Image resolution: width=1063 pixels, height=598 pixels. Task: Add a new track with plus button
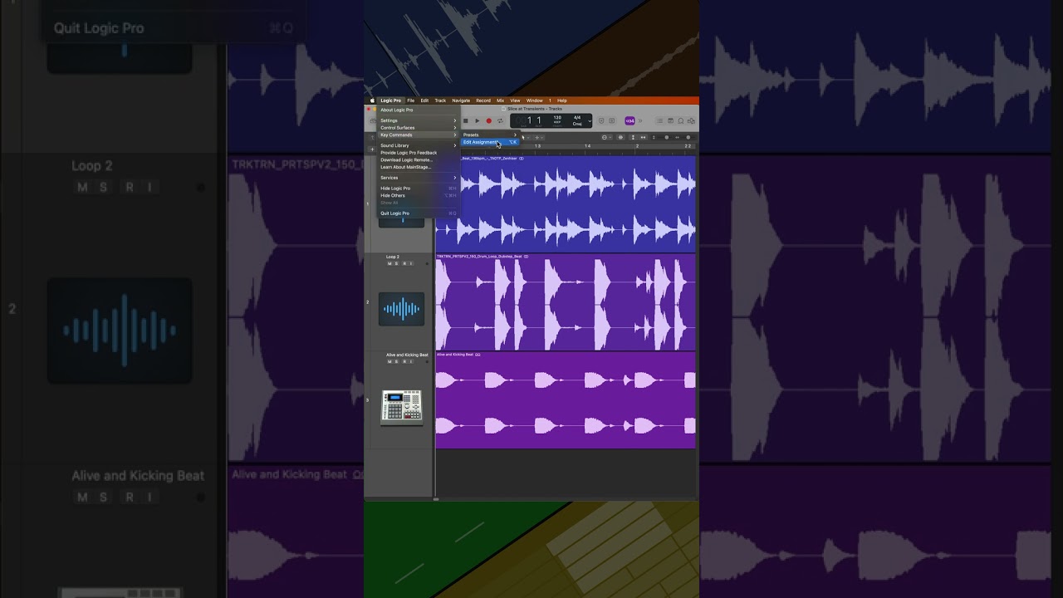pos(372,149)
